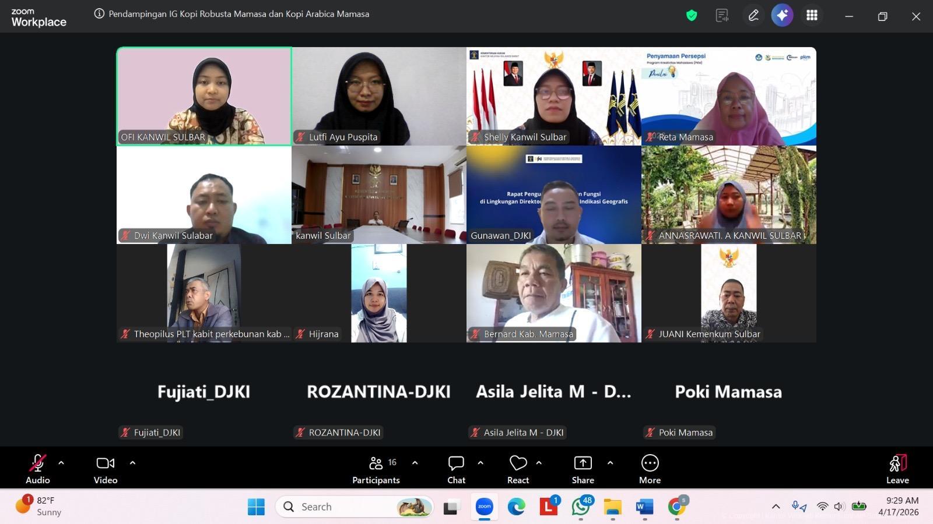Open WhatsApp from the taskbar
Screen dimensions: 933x524
click(580, 507)
